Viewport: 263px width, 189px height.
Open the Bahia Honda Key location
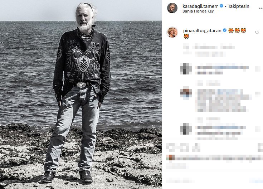[x=198, y=11]
